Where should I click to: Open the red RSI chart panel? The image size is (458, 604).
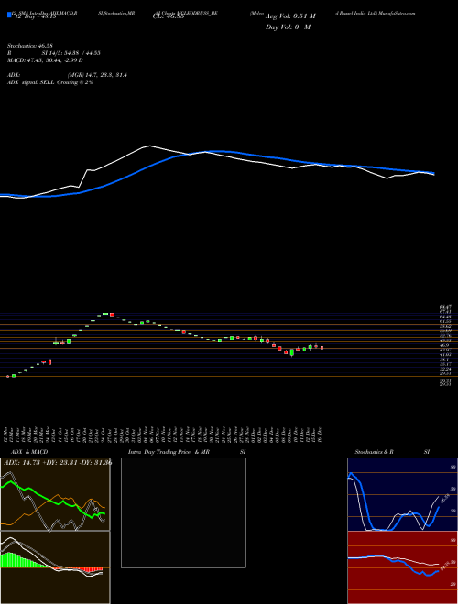point(402,567)
